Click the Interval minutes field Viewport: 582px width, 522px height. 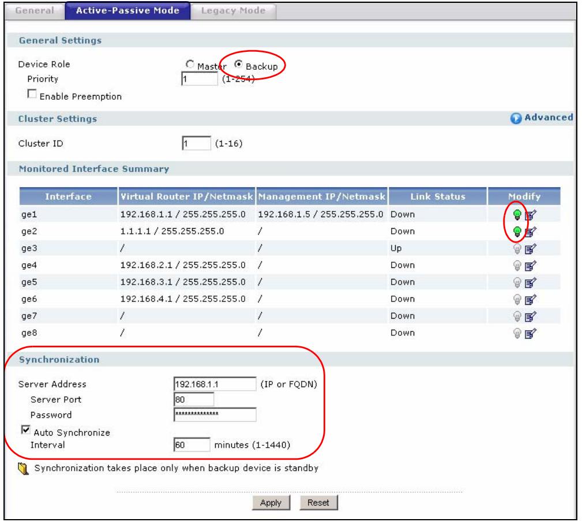coord(192,445)
